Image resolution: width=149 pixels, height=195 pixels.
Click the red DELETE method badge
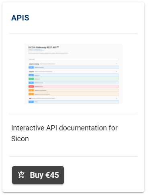pyautogui.click(x=31, y=87)
